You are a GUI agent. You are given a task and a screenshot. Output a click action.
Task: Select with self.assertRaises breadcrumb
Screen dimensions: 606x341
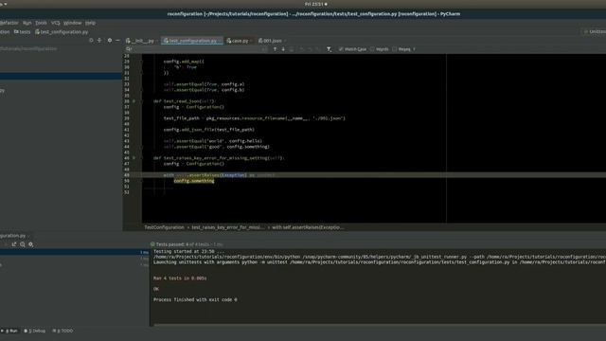click(307, 227)
